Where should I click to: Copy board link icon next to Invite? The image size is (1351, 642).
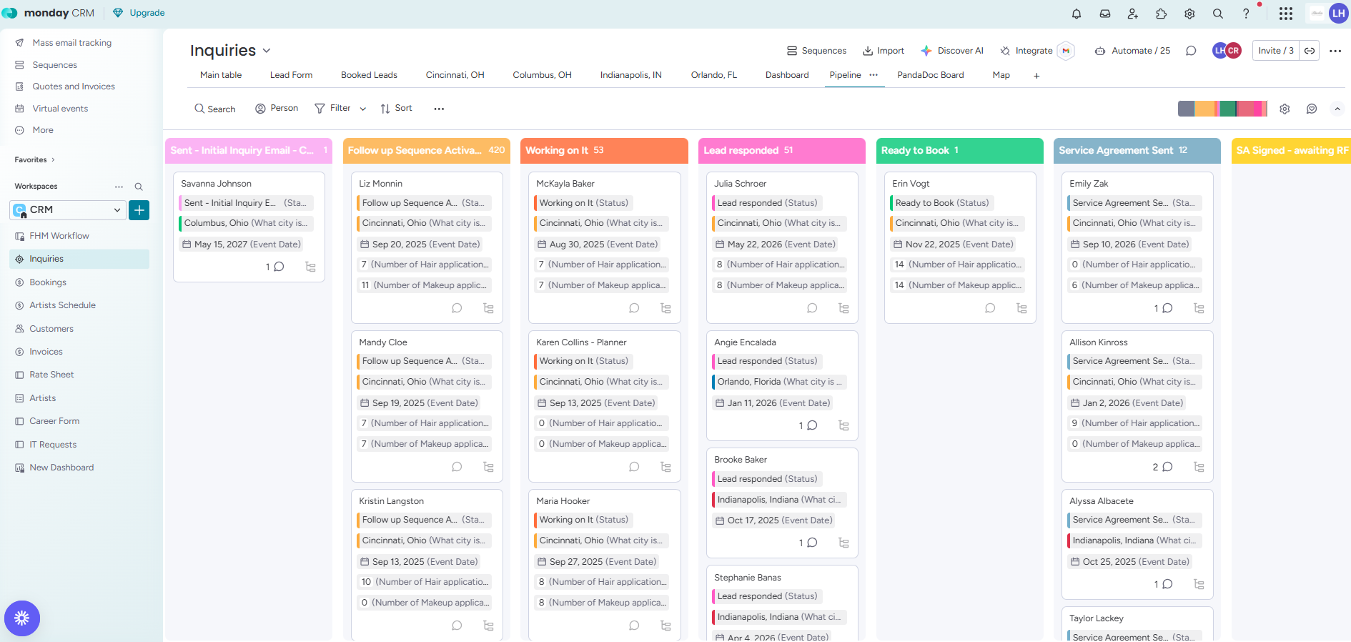coord(1310,51)
